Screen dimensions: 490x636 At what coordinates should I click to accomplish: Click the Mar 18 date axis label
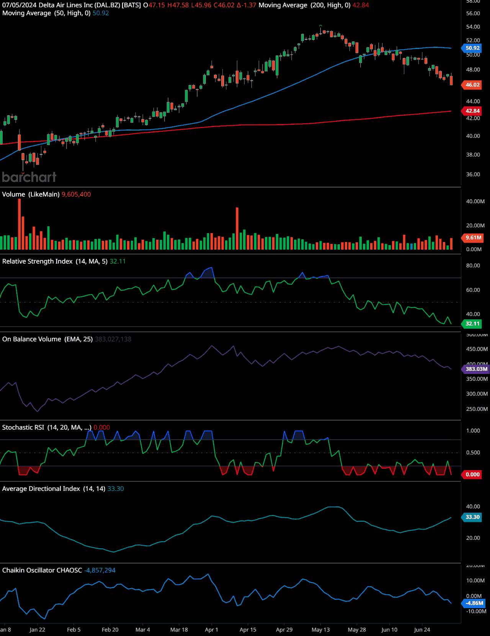point(179,630)
